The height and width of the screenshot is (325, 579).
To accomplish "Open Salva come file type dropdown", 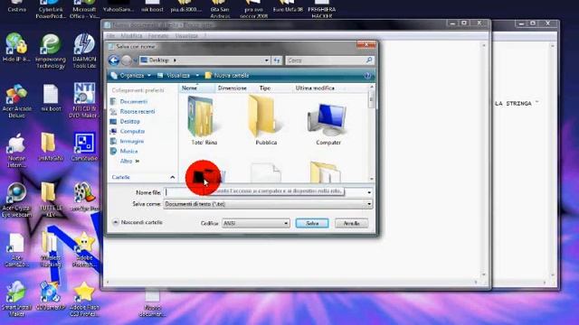I will [268, 204].
